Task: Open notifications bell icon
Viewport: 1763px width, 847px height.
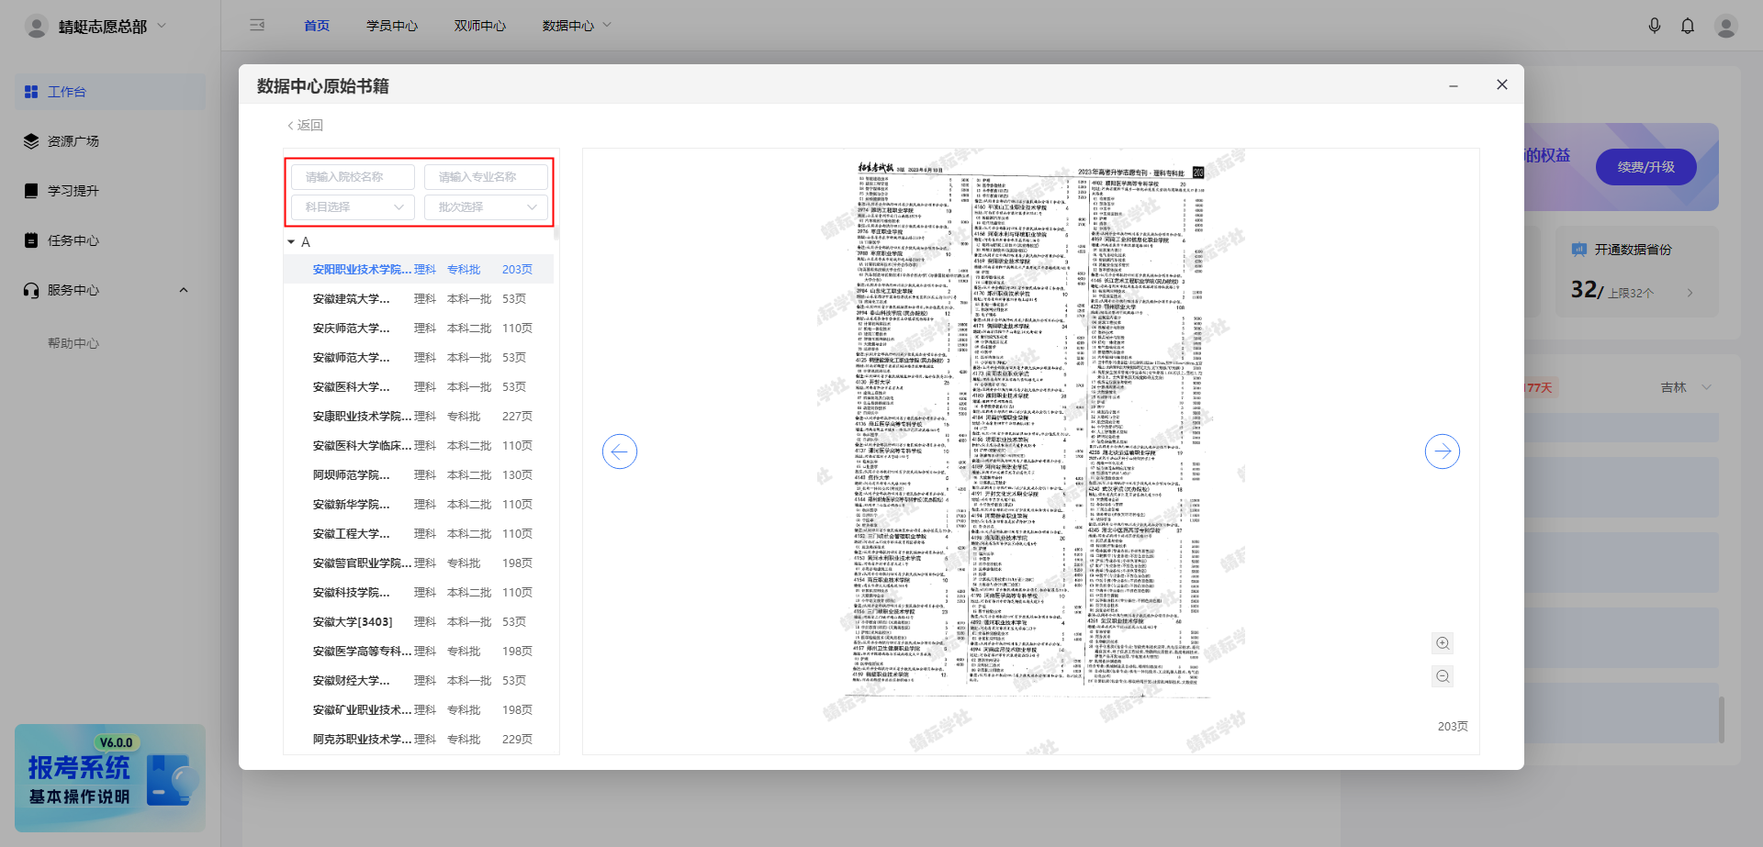Action: pyautogui.click(x=1687, y=26)
